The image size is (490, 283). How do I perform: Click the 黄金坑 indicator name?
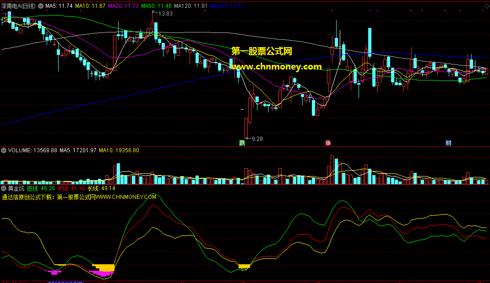pyautogui.click(x=16, y=188)
